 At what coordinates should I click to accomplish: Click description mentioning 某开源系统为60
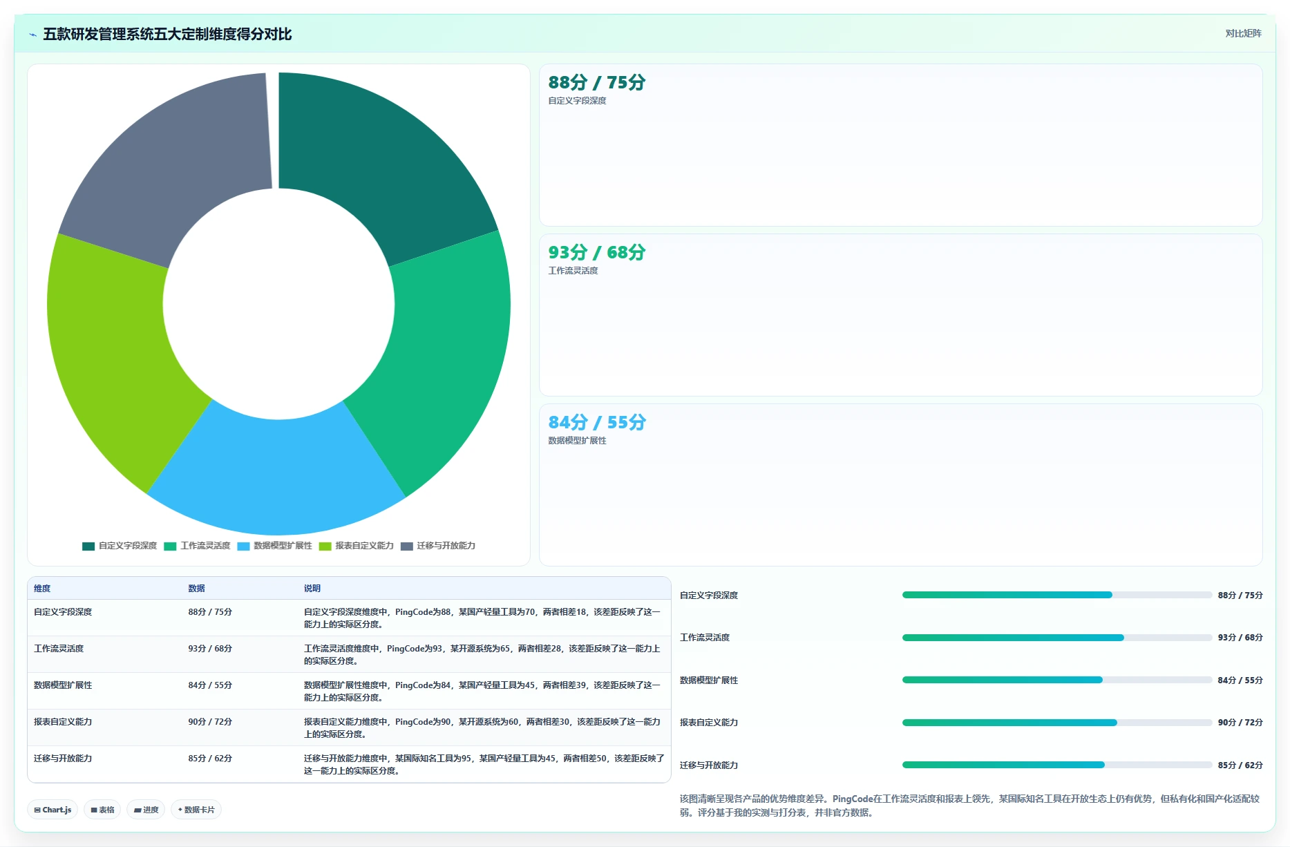click(x=482, y=727)
